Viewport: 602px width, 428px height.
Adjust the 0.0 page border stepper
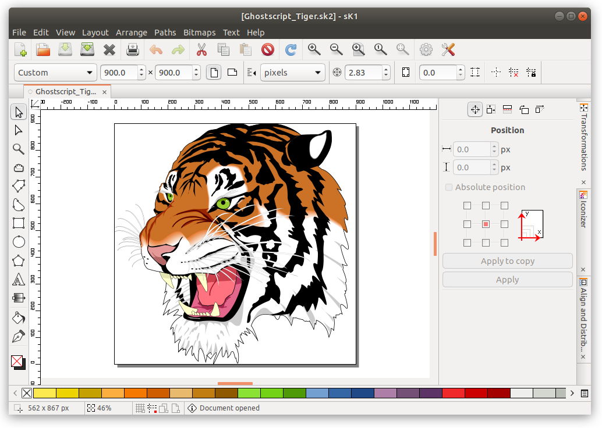pos(461,73)
